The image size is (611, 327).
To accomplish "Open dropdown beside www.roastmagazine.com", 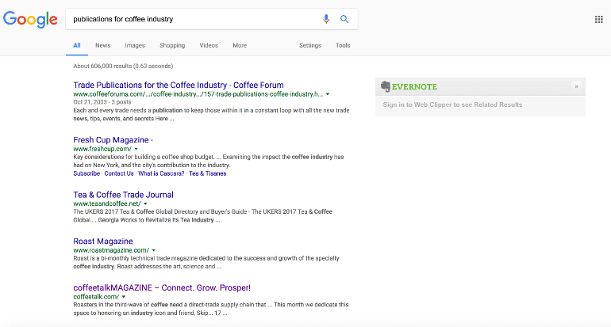I will (153, 250).
